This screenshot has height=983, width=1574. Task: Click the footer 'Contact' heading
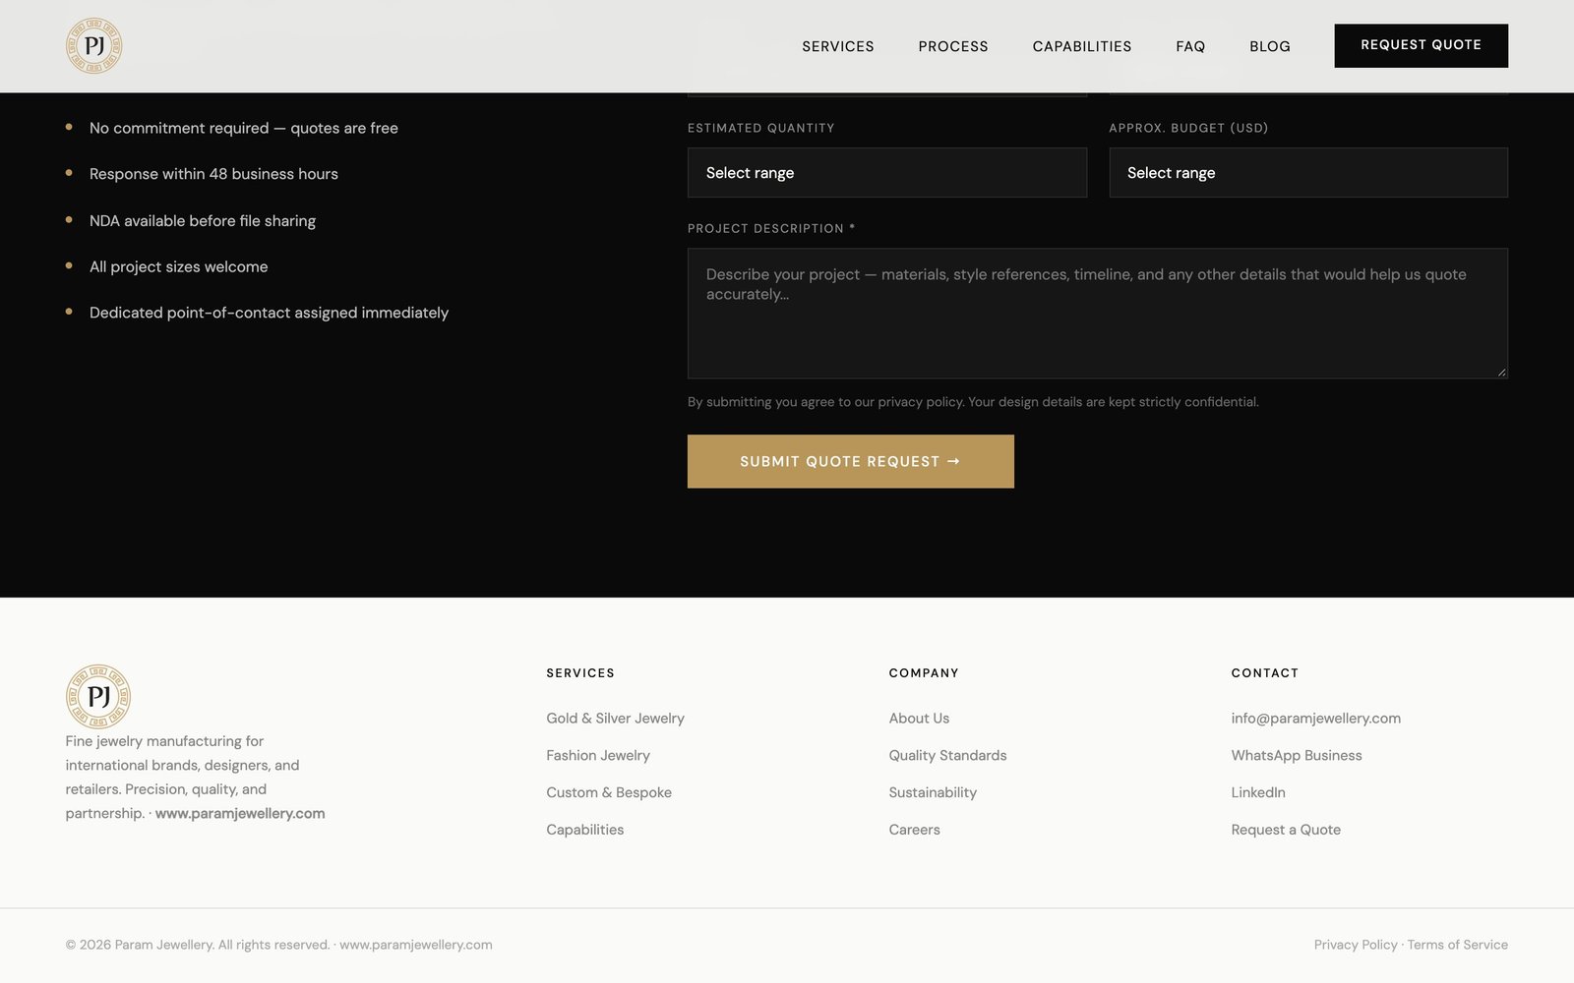[1265, 673]
